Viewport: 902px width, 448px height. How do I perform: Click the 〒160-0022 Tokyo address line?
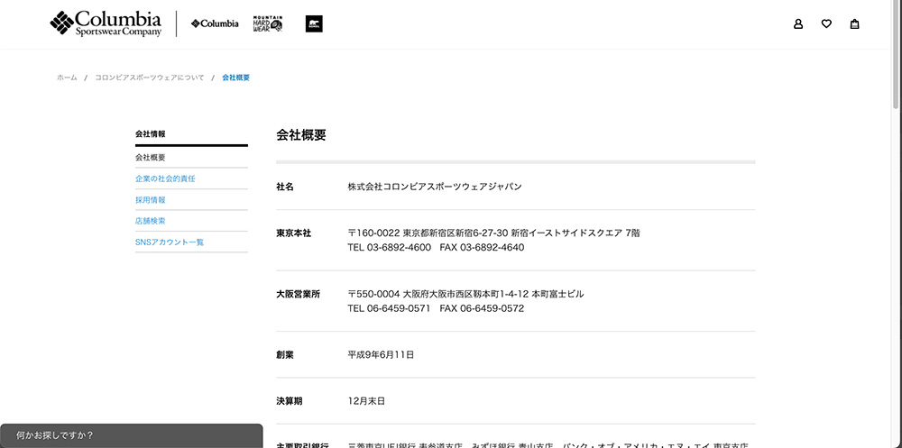[493, 233]
